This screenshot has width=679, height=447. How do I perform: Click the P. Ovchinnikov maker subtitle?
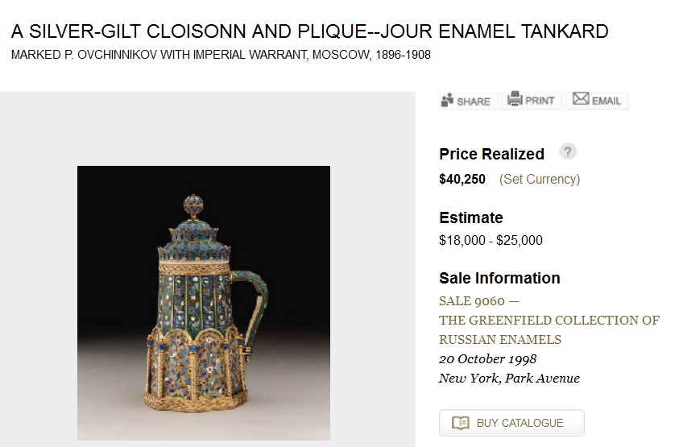[x=221, y=56]
